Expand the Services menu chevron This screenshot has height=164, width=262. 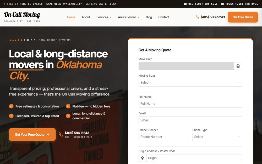pyautogui.click(x=110, y=17)
